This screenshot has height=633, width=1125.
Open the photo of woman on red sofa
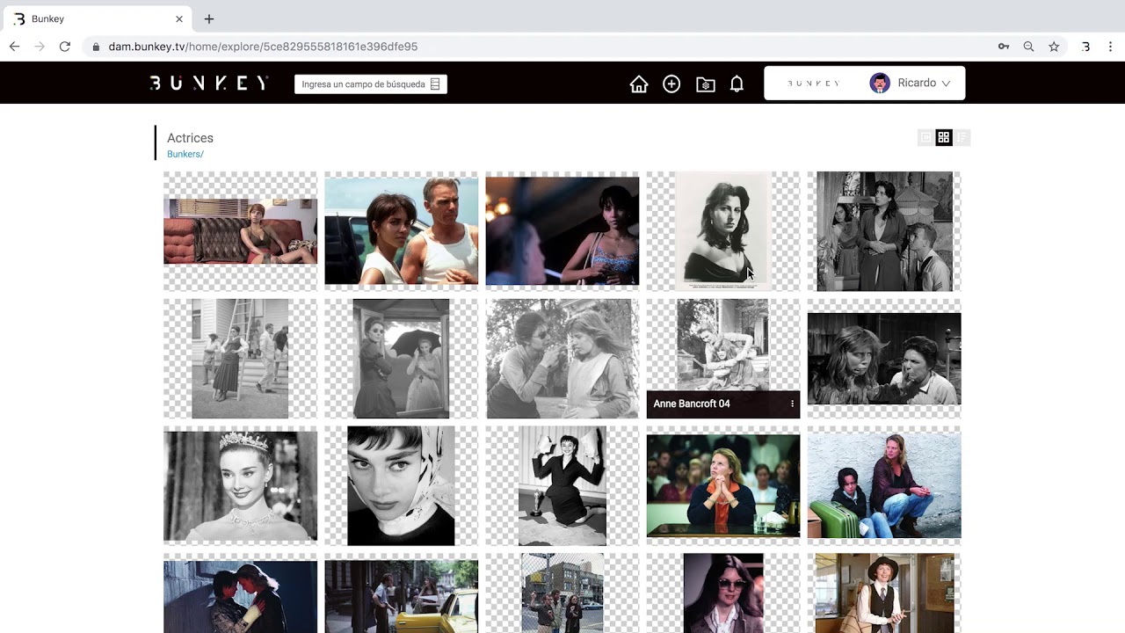(240, 231)
